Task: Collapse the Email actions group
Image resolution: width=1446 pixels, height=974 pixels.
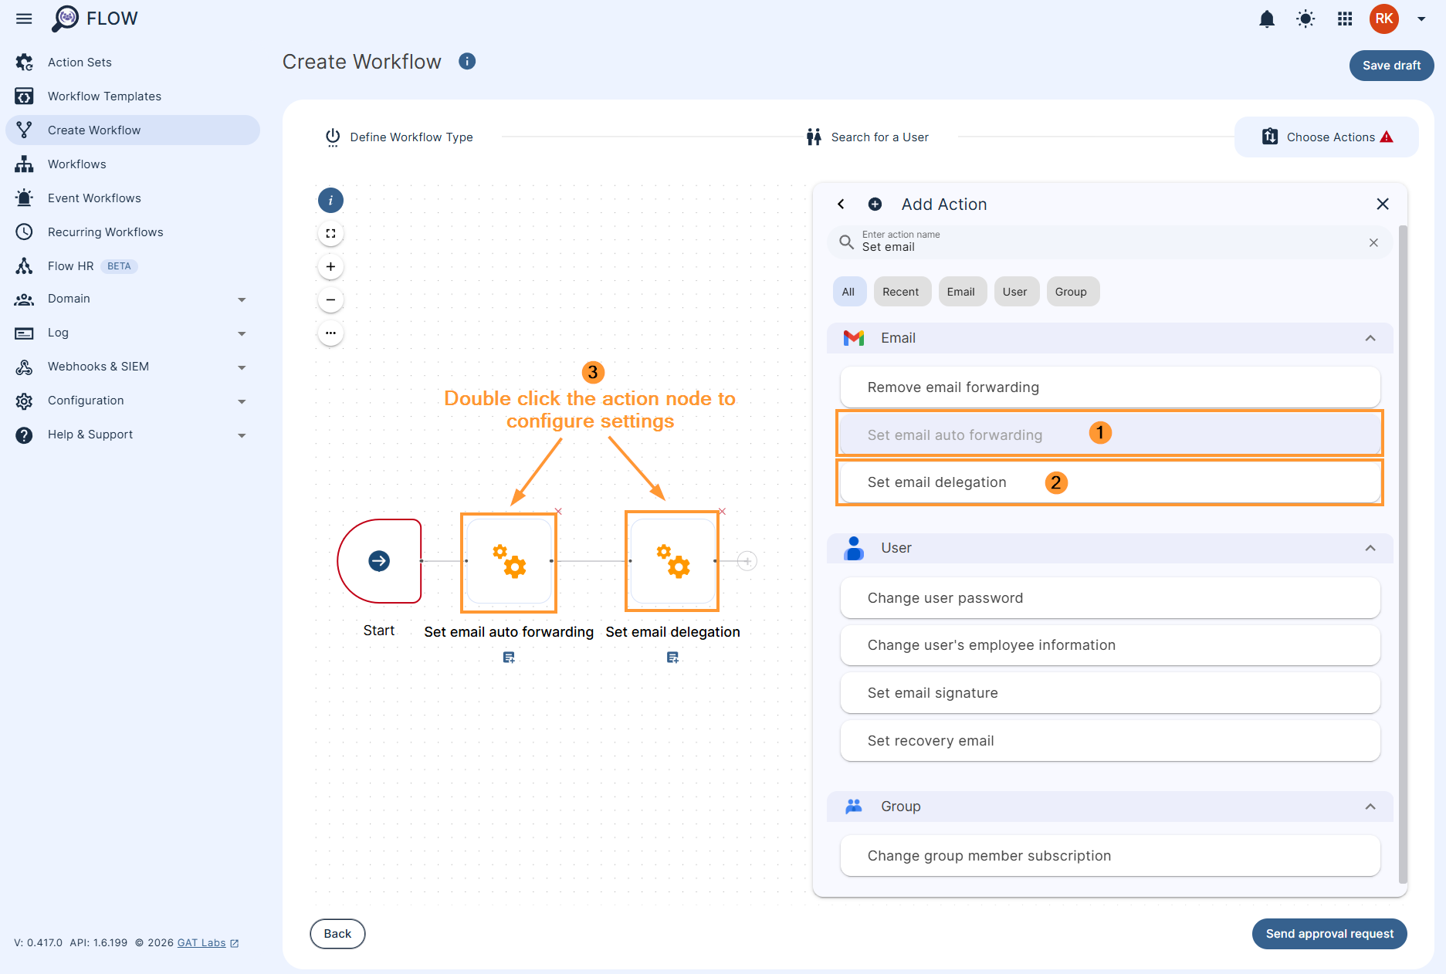Action: 1371,338
